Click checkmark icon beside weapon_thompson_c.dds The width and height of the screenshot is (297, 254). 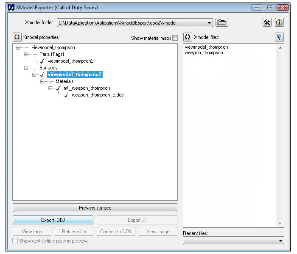[67, 95]
